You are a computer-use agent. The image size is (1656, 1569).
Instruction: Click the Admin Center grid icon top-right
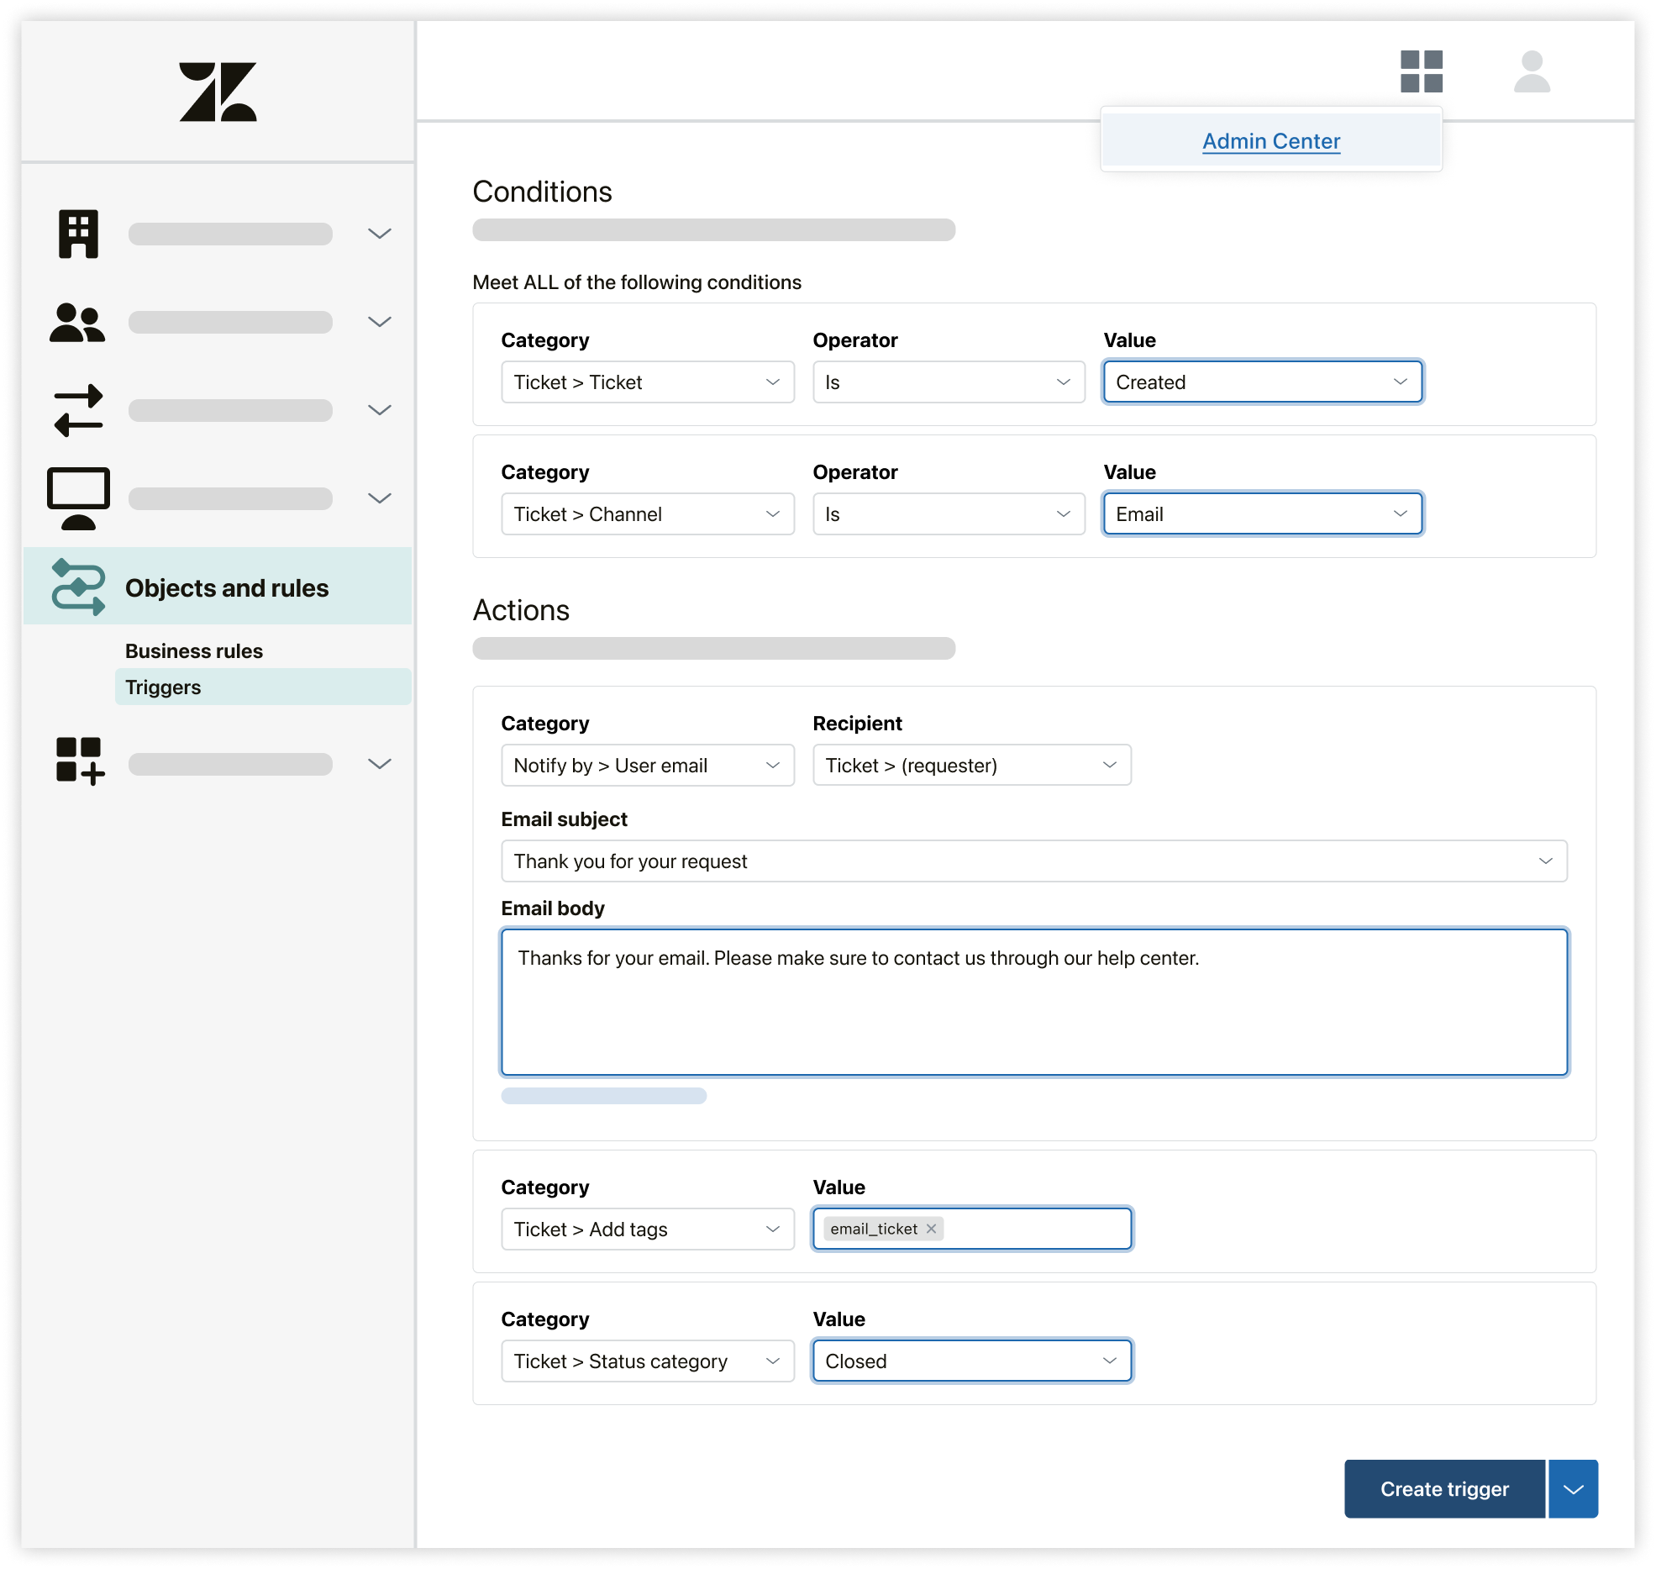coord(1420,69)
